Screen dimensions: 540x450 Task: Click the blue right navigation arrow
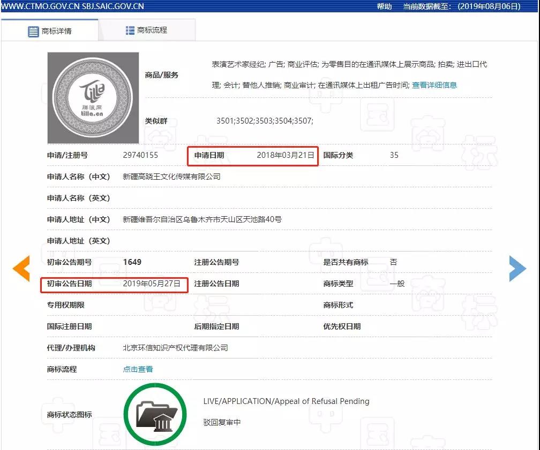point(517,269)
